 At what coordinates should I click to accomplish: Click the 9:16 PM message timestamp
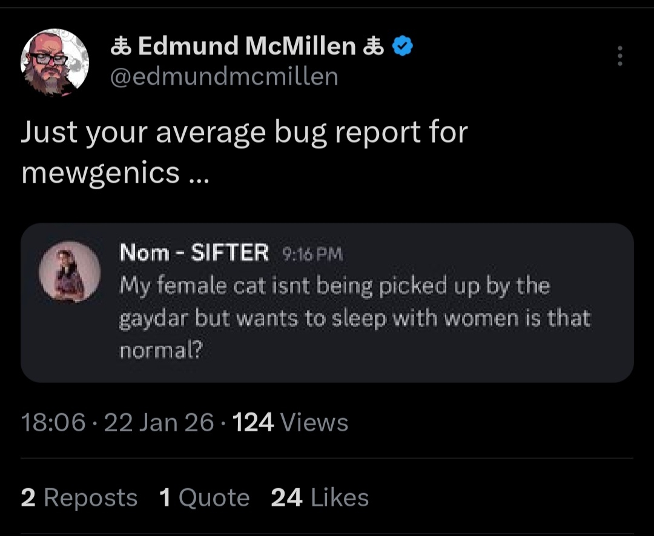click(313, 254)
